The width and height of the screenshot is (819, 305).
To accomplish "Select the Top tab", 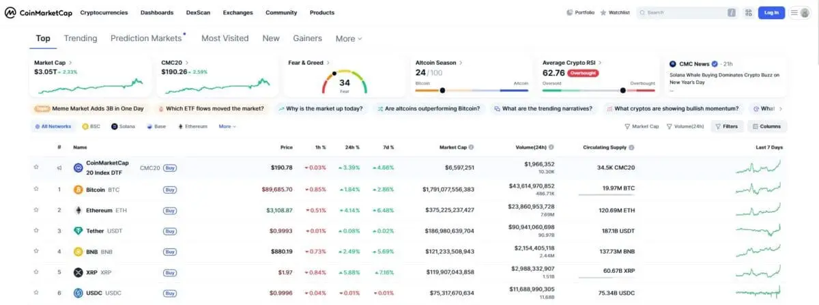I will pos(43,38).
